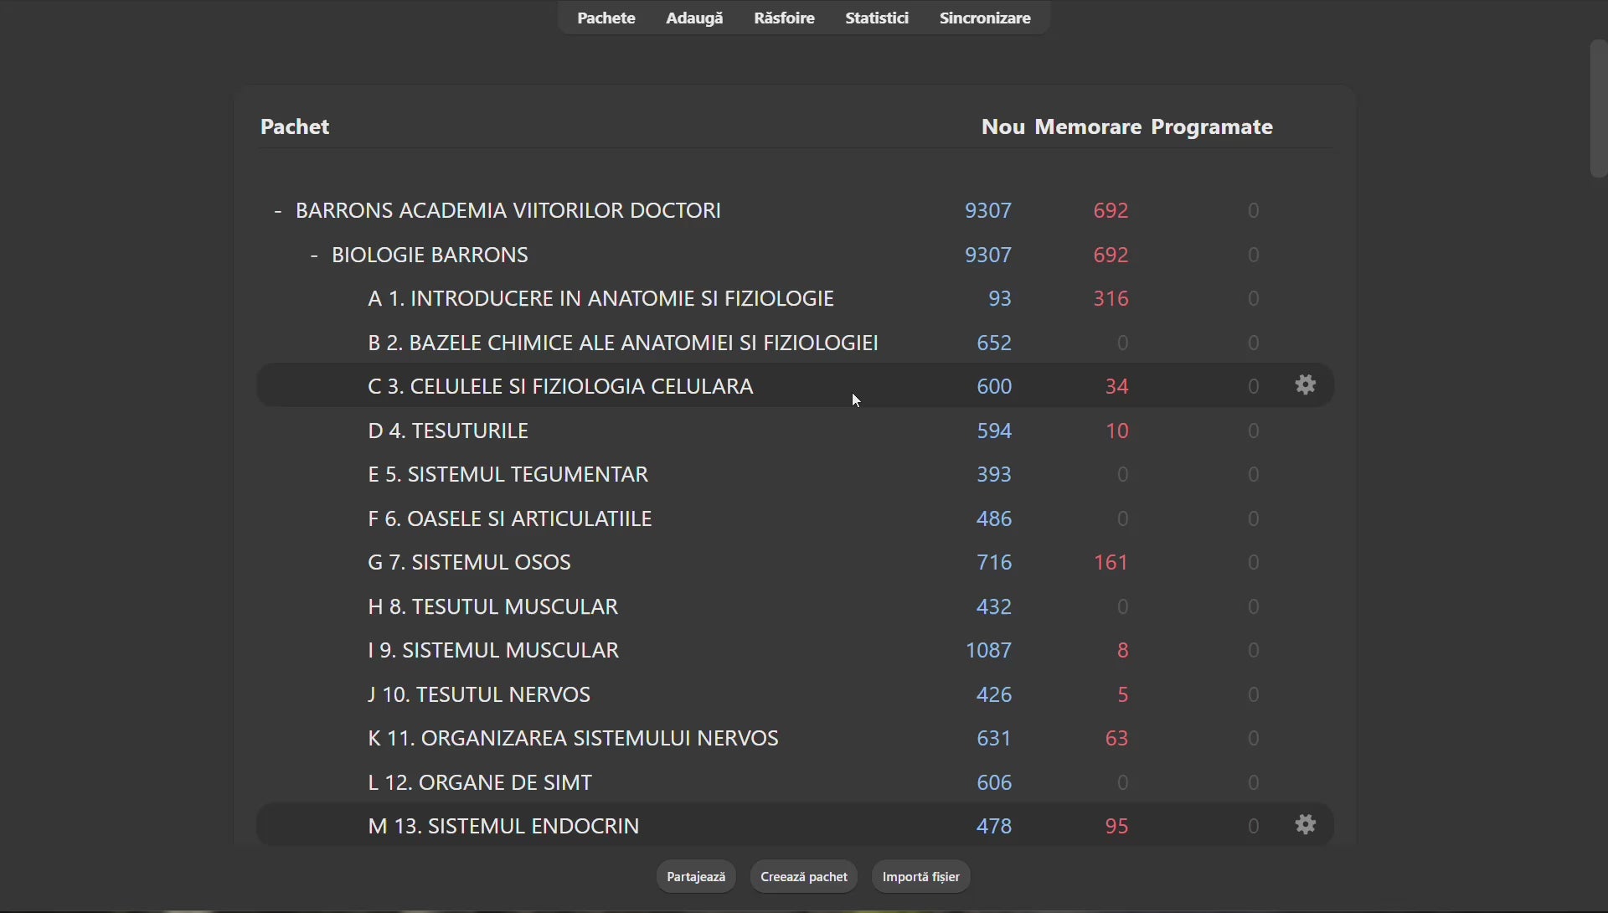Select the I 9. SISTEMUL MUSCULAR deck
The width and height of the screenshot is (1608, 913).
click(492, 651)
